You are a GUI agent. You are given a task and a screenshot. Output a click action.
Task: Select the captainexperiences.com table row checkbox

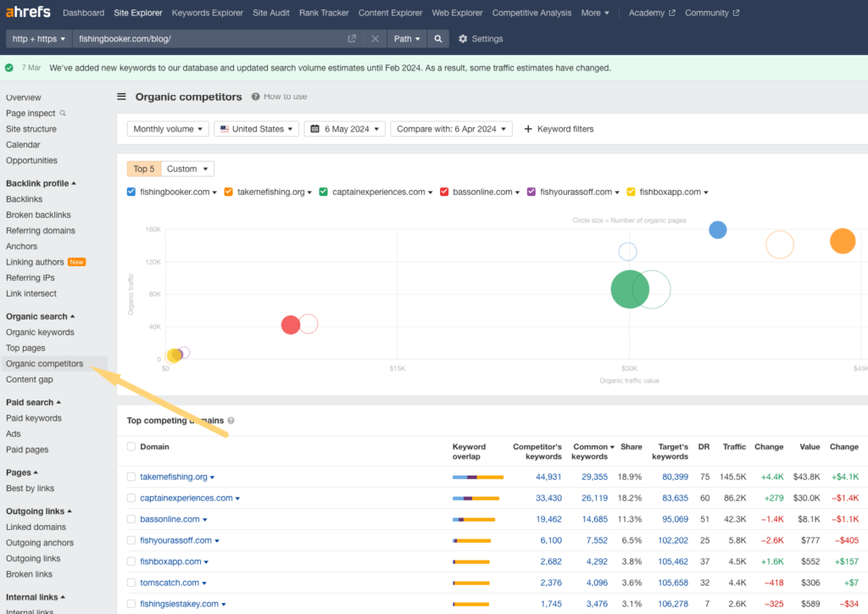[x=131, y=498]
